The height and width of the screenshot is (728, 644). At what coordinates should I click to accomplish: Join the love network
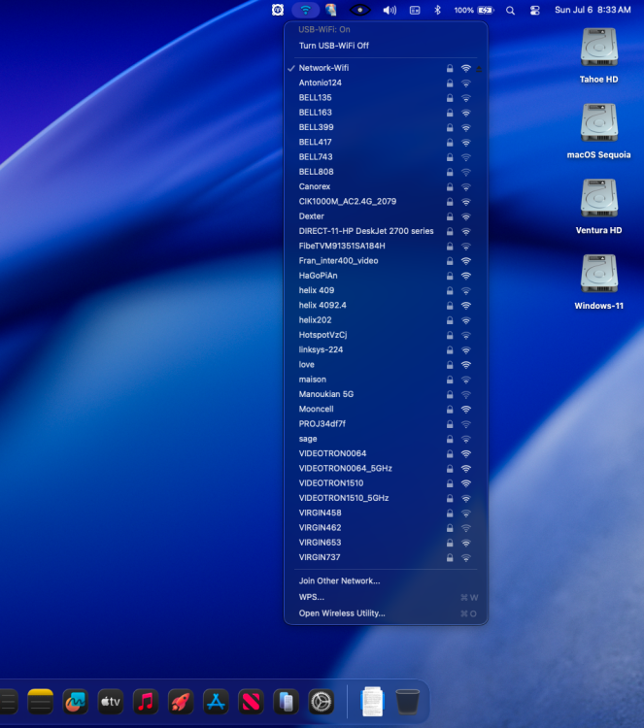pos(386,364)
